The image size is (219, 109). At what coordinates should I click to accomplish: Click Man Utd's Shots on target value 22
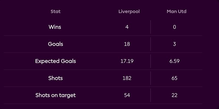[x=175, y=95]
